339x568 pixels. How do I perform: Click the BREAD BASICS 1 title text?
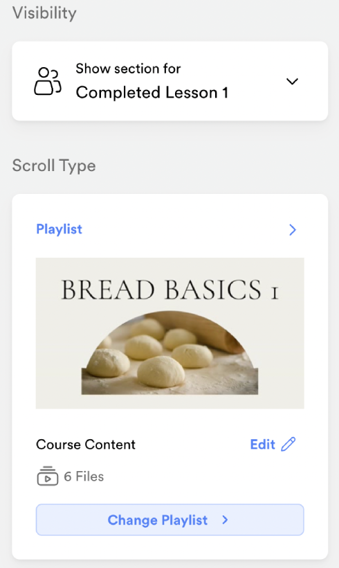click(x=170, y=290)
